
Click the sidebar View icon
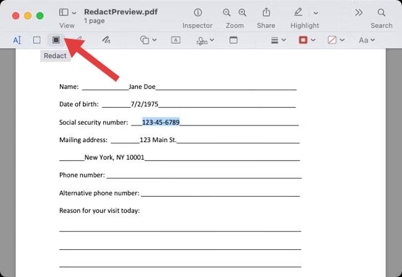(x=64, y=12)
